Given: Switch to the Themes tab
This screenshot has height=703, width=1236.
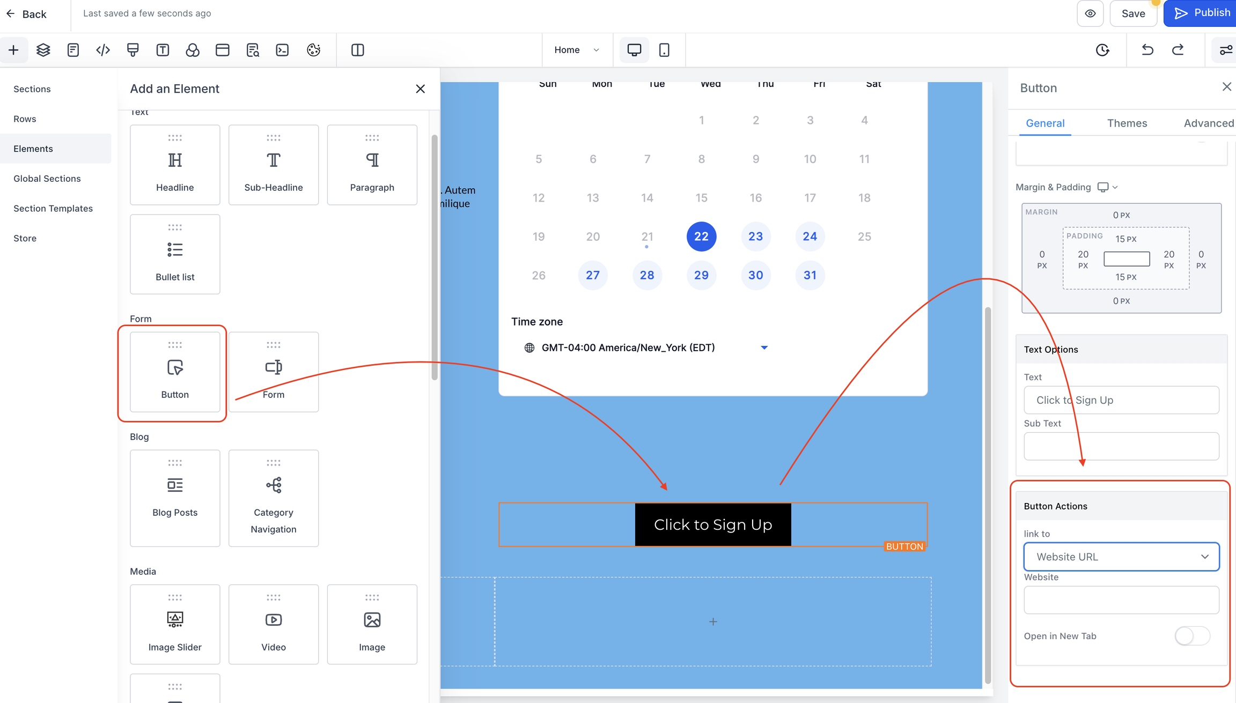Looking at the screenshot, I should click(1127, 123).
